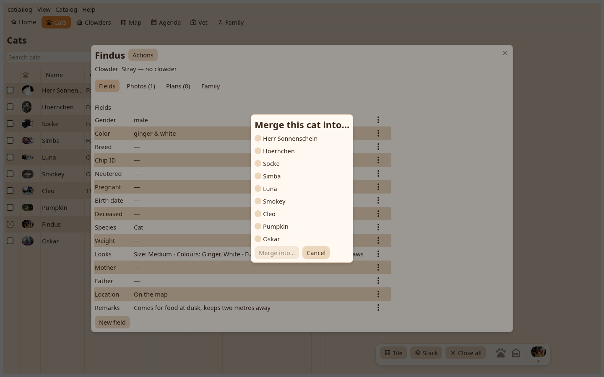This screenshot has width=604, height=377.
Task: Open the Actions dropdown for Findus
Action: click(143, 55)
